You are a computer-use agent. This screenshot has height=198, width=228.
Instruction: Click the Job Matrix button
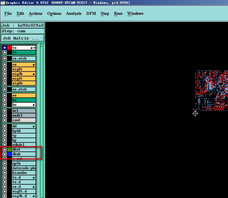[23, 38]
